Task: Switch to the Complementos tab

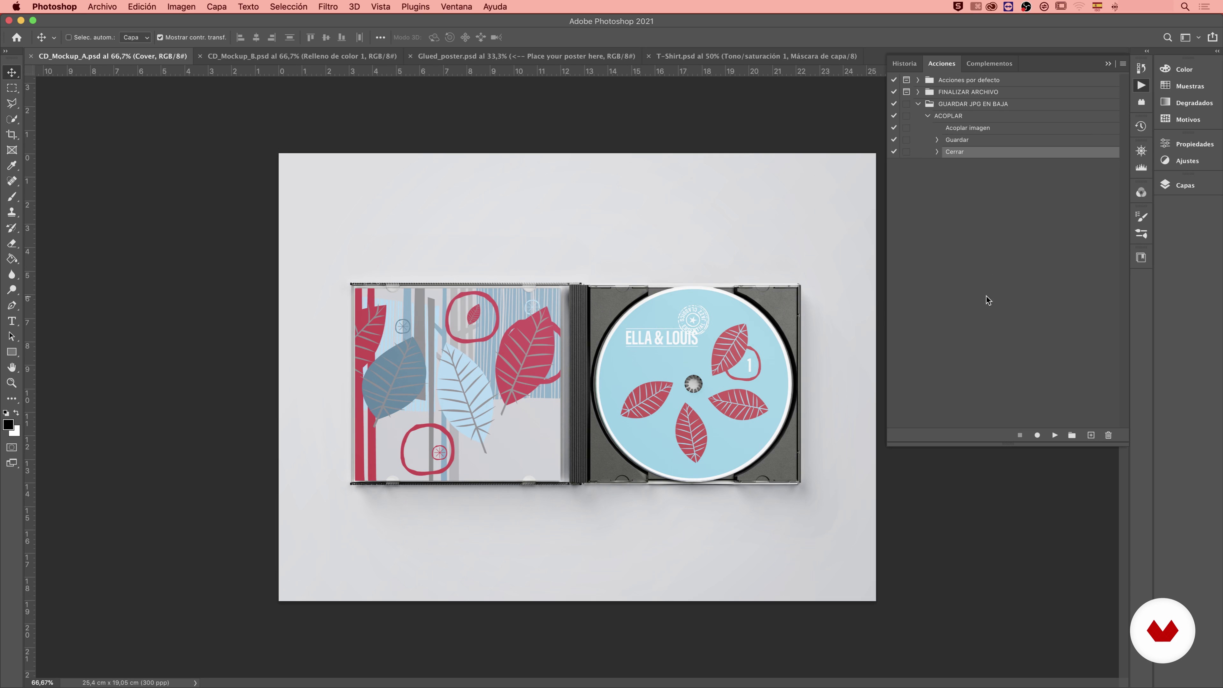Action: pos(989,64)
